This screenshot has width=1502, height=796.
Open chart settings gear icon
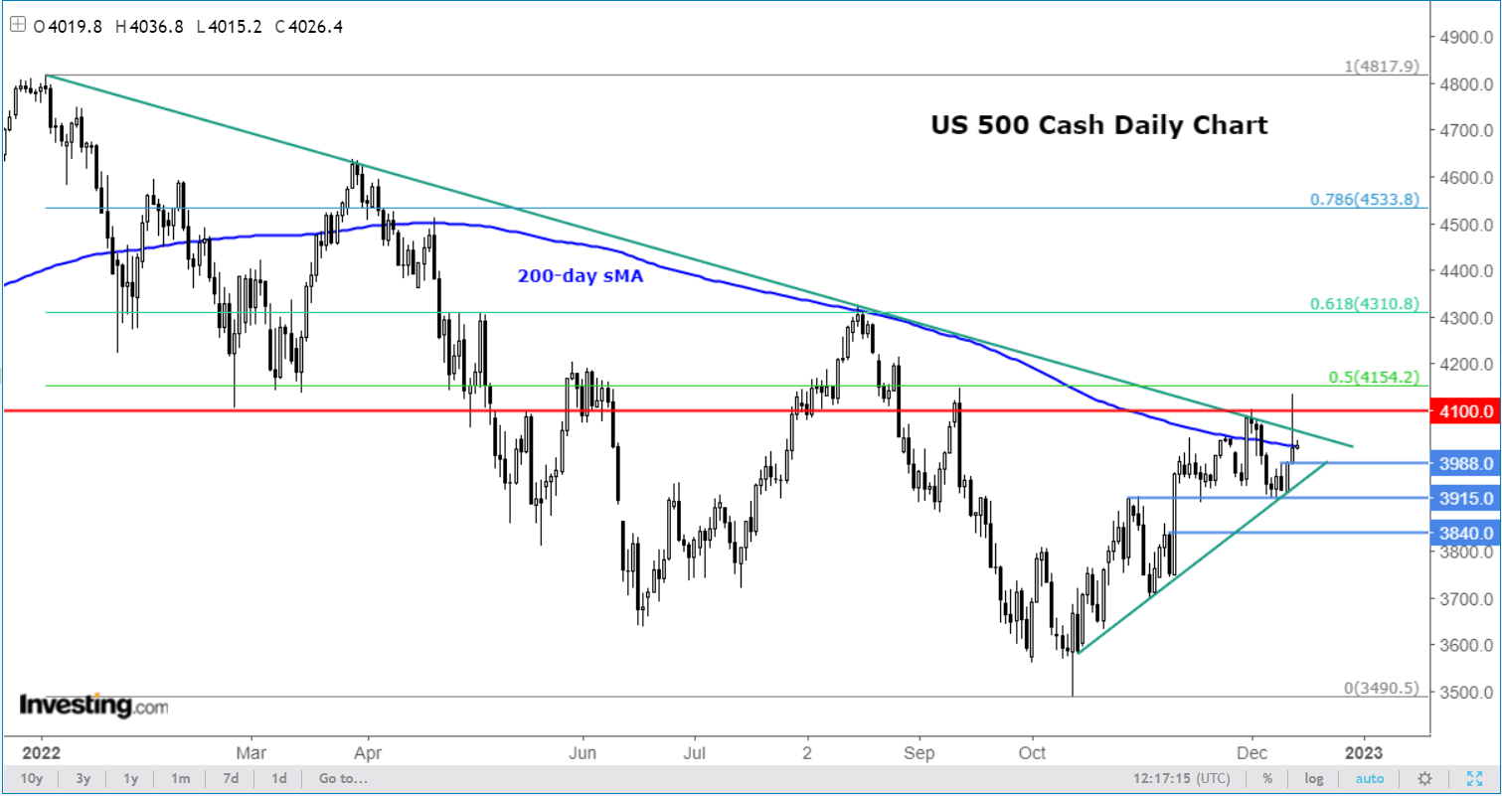click(x=1425, y=777)
